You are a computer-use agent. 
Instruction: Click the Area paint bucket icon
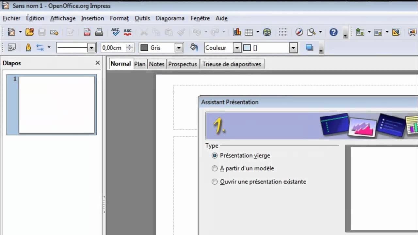(194, 48)
